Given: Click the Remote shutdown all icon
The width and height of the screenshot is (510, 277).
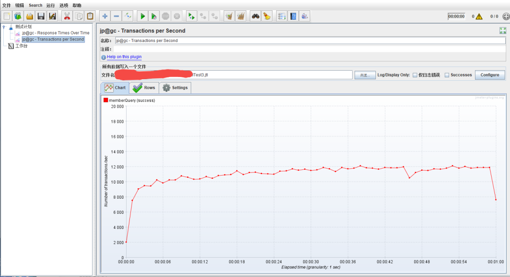Looking at the screenshot, I should click(x=215, y=16).
